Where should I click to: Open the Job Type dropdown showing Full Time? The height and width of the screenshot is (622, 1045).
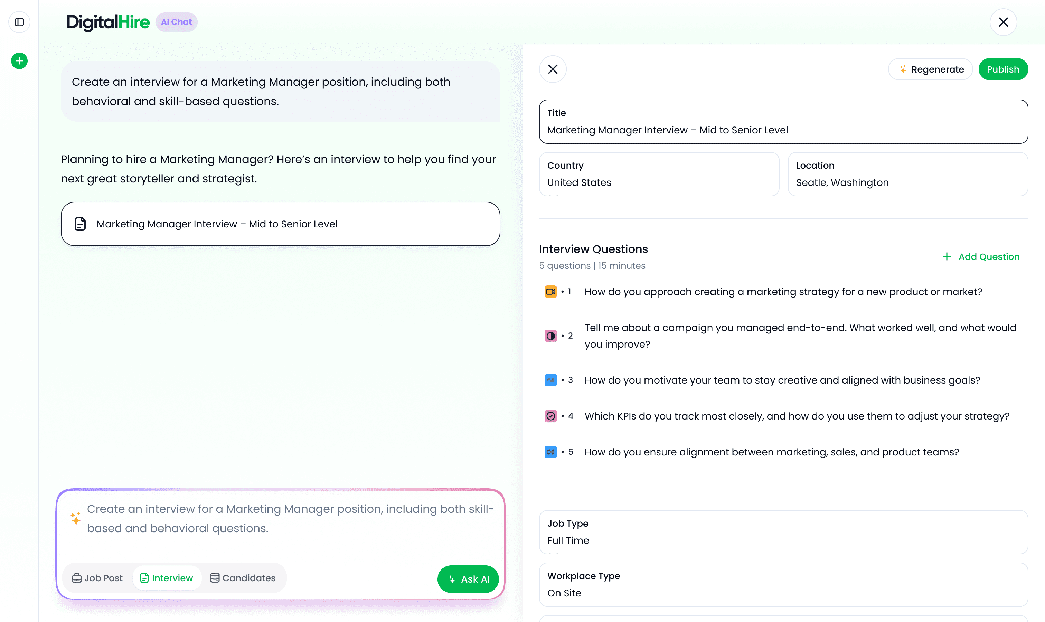[783, 532]
